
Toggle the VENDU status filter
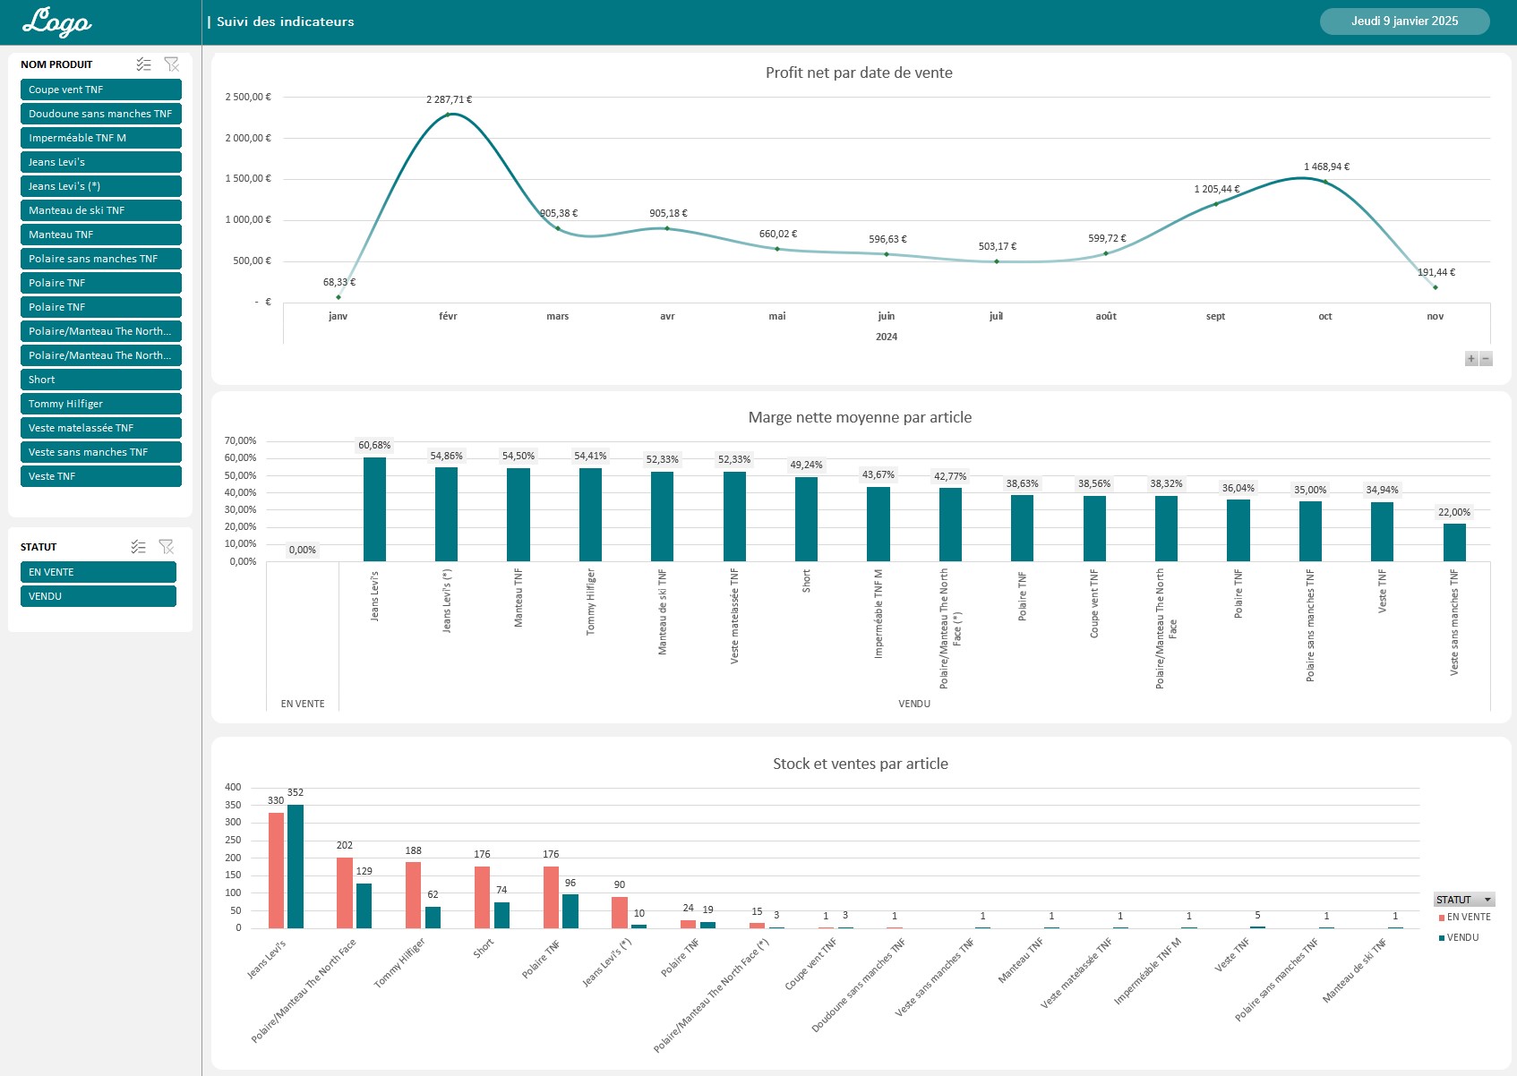99,596
